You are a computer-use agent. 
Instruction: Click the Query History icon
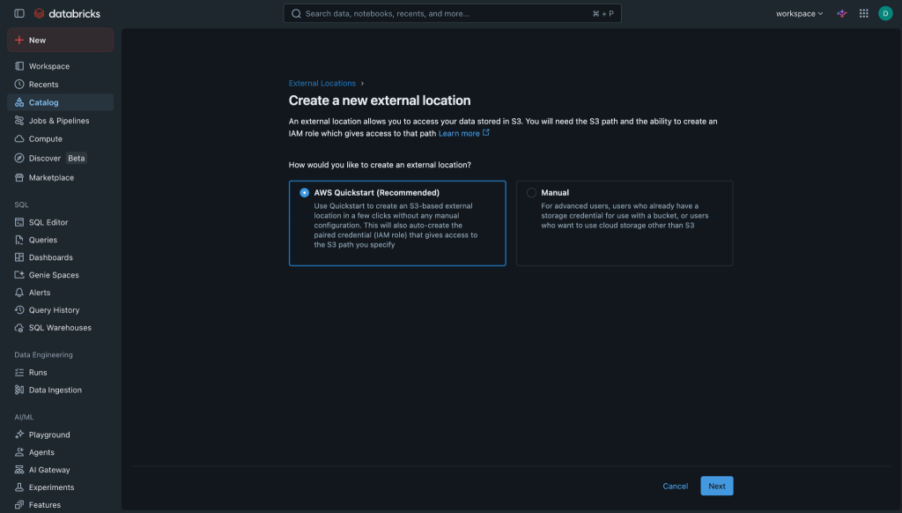coord(19,309)
